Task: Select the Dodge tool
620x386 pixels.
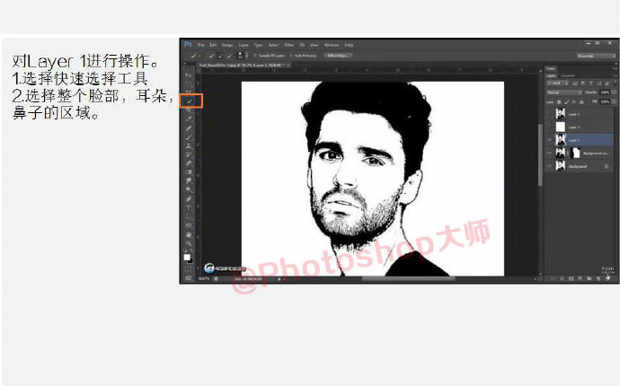Action: [x=188, y=189]
